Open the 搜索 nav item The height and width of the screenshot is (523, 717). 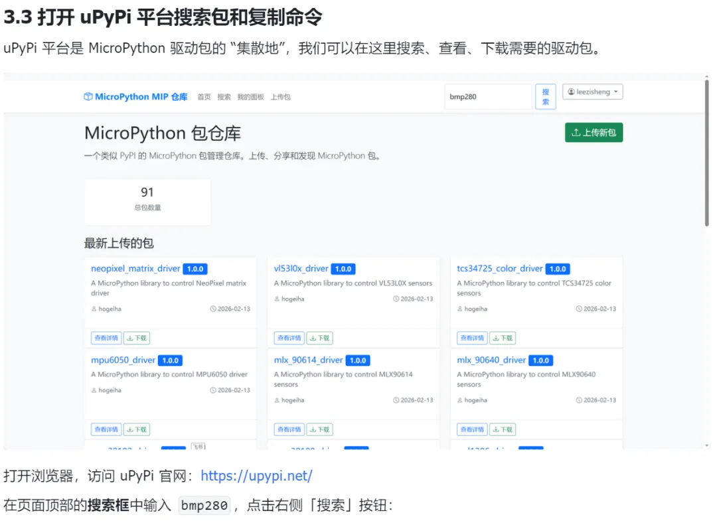click(x=224, y=97)
